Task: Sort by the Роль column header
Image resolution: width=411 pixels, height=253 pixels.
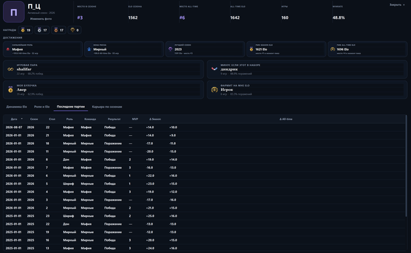Action: click(69, 119)
